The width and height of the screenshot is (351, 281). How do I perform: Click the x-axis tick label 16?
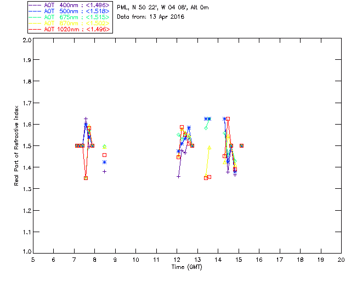pos(259,260)
